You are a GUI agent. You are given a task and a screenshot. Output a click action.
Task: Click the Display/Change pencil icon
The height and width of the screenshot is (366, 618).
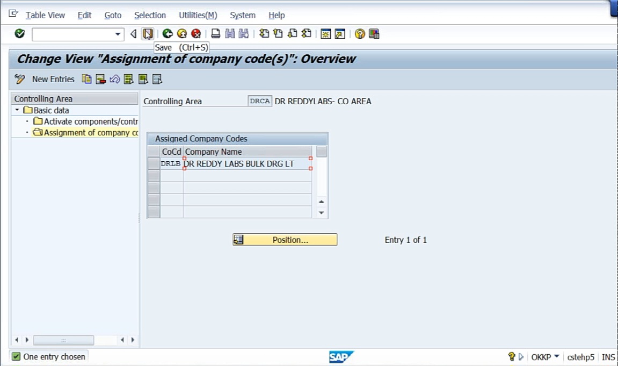[19, 80]
